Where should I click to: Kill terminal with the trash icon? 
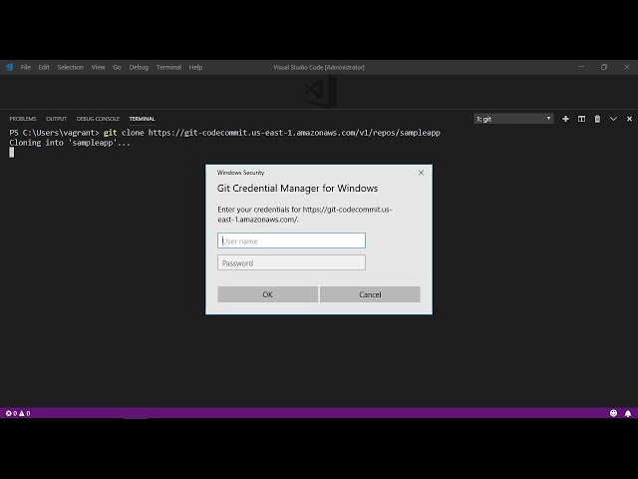(597, 119)
